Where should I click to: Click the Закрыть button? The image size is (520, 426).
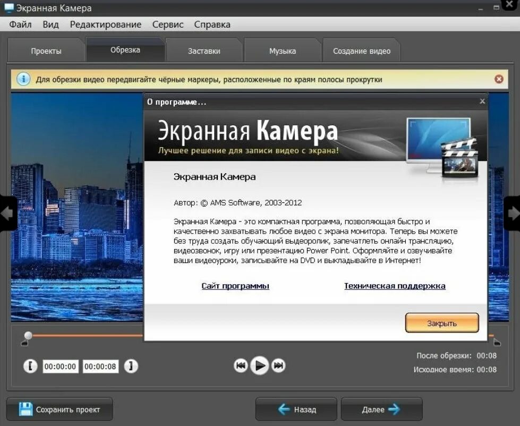(x=442, y=323)
